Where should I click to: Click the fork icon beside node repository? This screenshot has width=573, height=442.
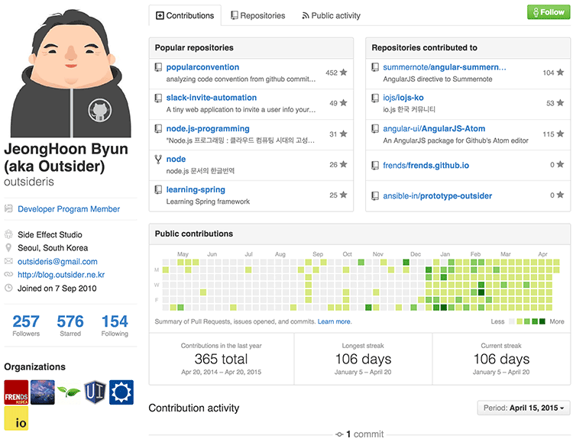click(x=158, y=160)
